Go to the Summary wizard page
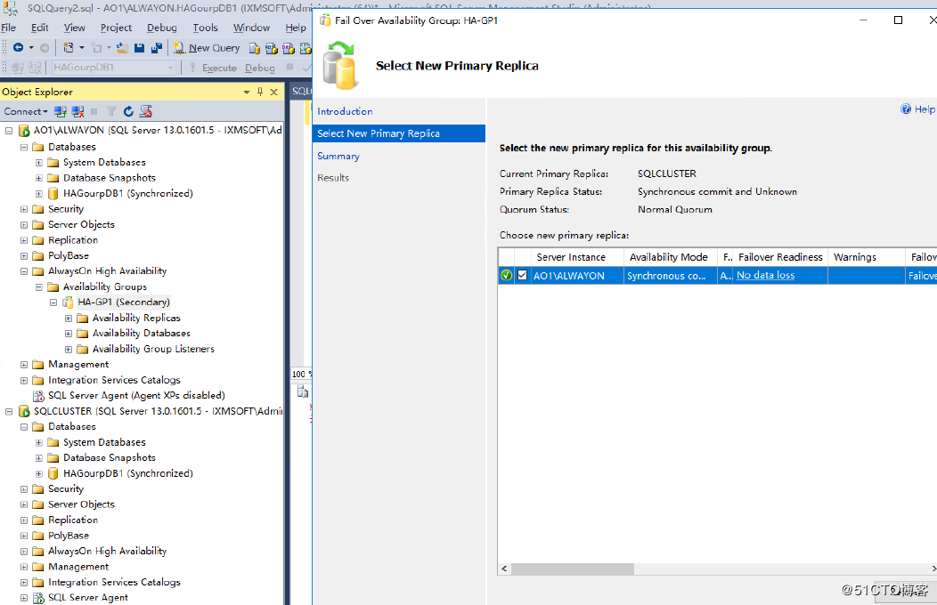937x605 pixels. [338, 156]
